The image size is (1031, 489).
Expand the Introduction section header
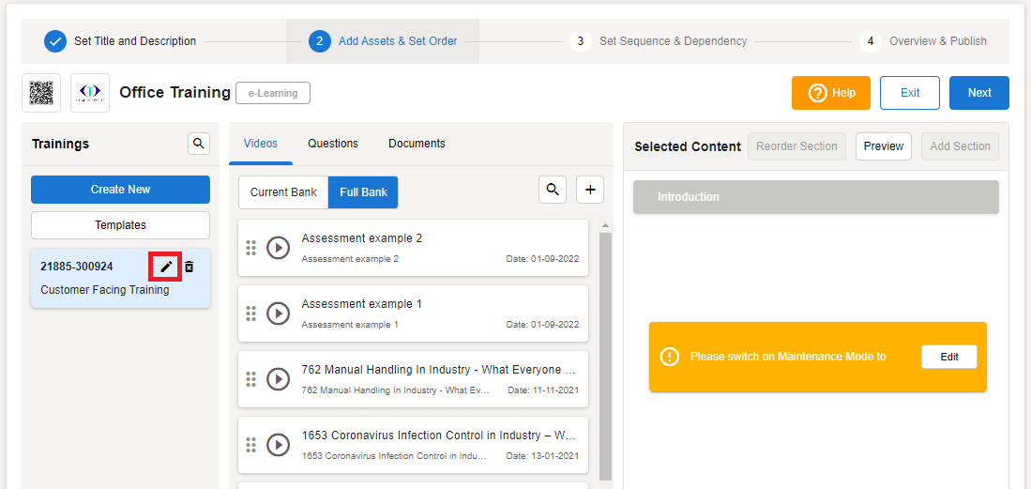pyautogui.click(x=815, y=197)
